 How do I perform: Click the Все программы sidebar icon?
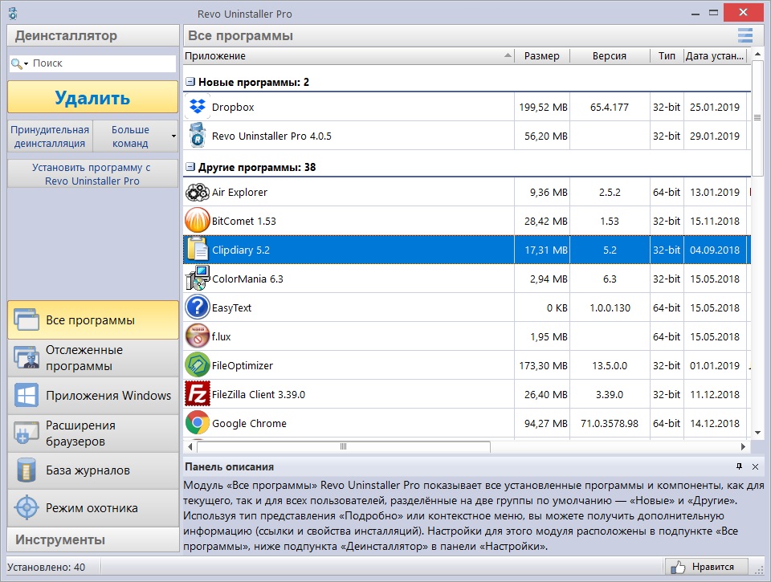[x=26, y=320]
